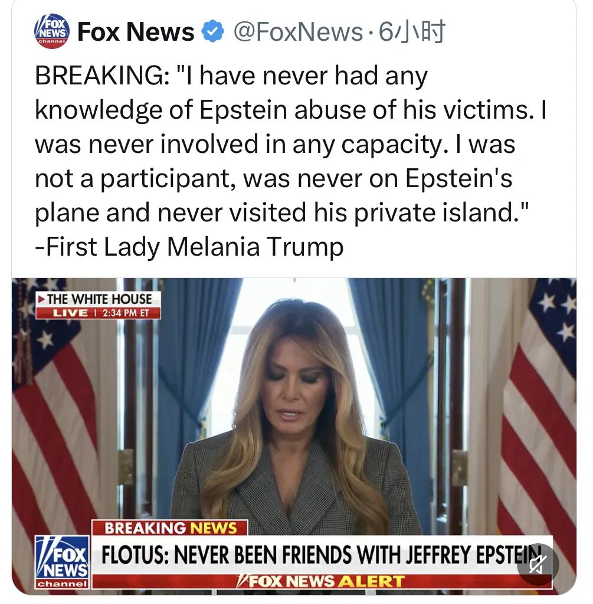Tap the word BREAKING: in the tweet
This screenshot has width=593, height=604.
pyautogui.click(x=101, y=75)
